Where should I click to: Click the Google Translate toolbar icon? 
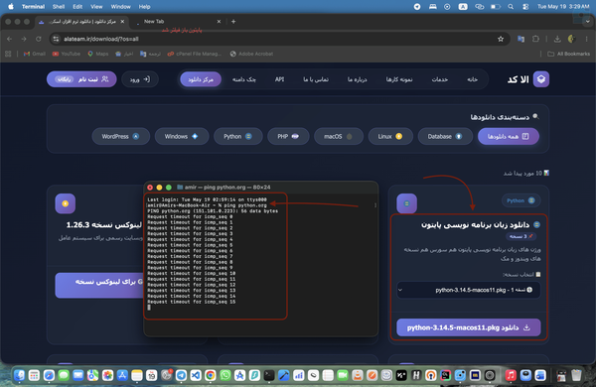pyautogui.click(x=521, y=39)
